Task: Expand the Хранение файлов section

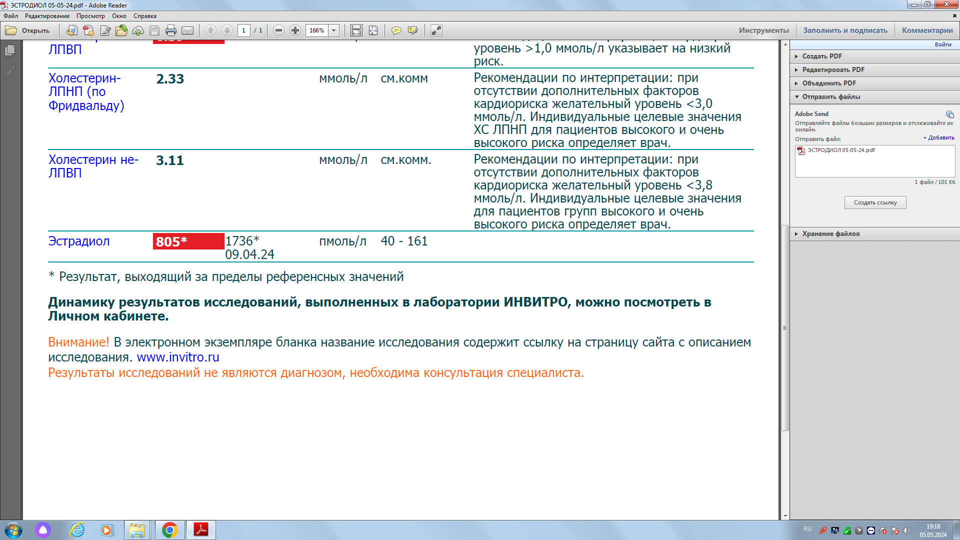Action: point(830,233)
